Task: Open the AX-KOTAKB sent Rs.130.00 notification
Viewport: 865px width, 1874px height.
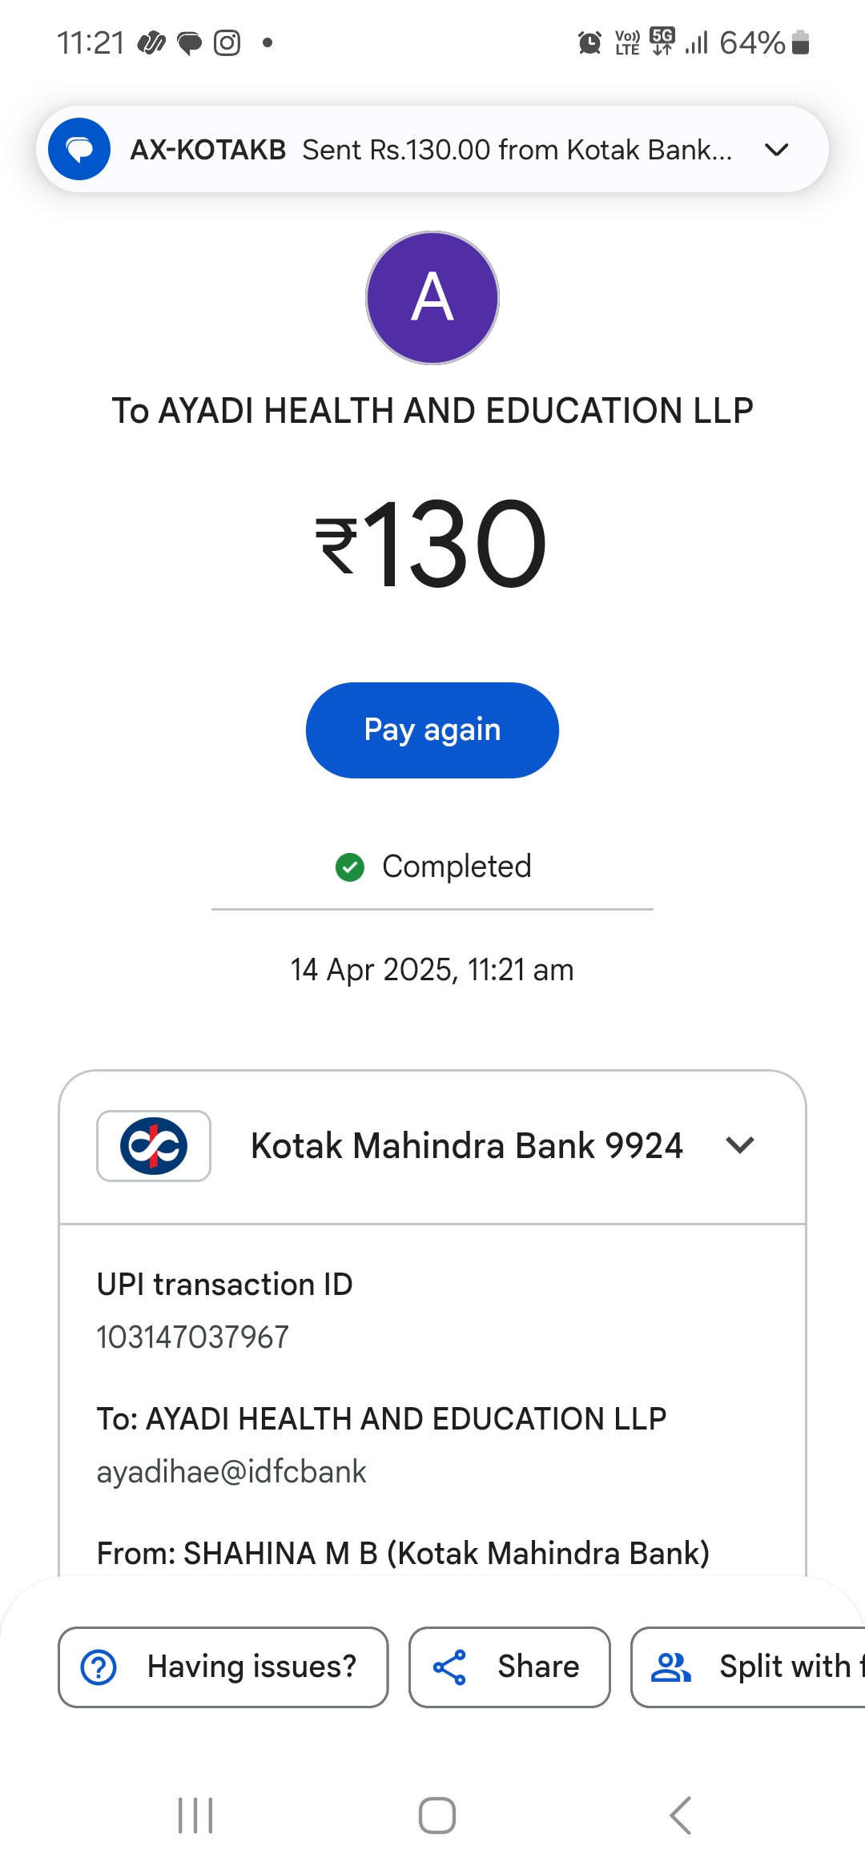Action: click(432, 150)
